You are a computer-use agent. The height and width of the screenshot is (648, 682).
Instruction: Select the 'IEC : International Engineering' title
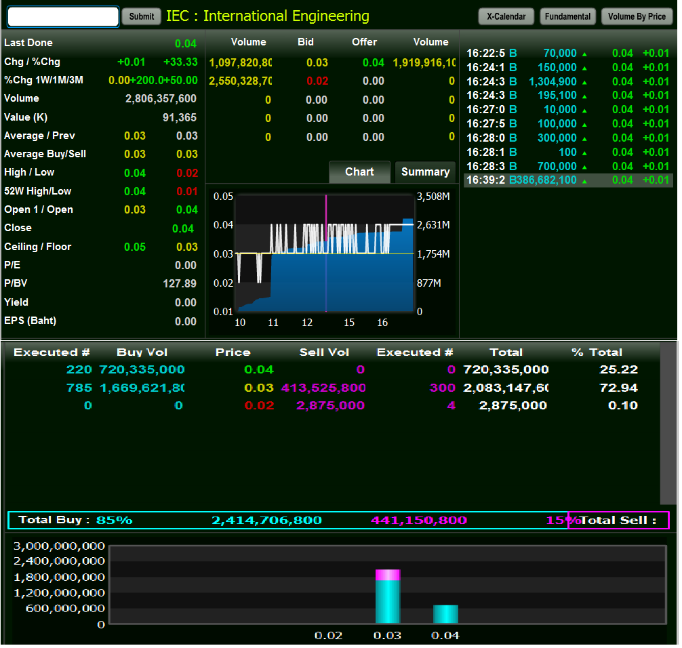[268, 16]
